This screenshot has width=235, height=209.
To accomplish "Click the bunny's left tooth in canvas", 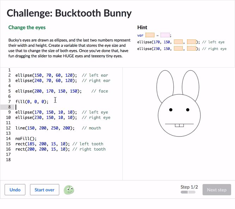I will (177, 125).
